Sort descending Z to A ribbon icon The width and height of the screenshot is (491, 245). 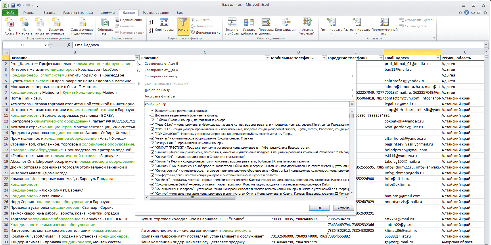151,30
